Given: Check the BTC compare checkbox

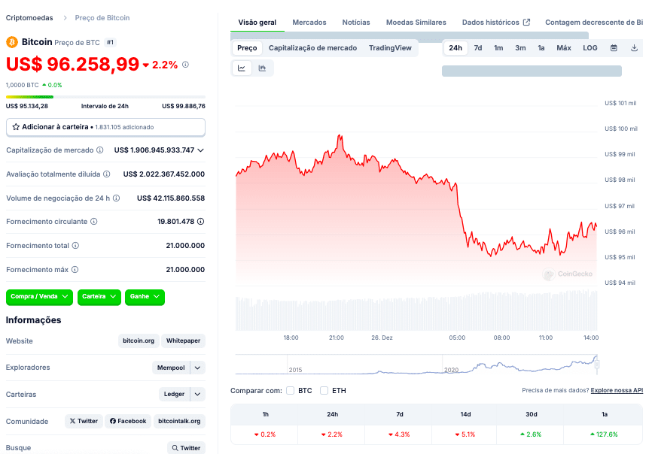Looking at the screenshot, I should coord(291,391).
